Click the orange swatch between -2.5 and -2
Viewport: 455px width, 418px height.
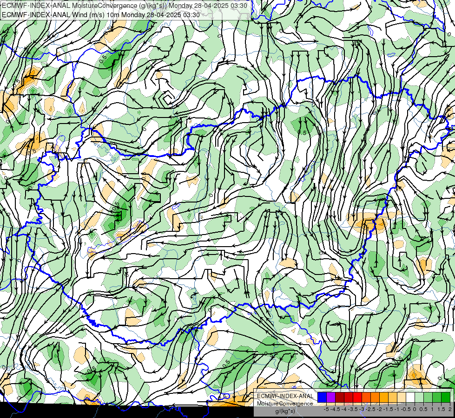[375, 398]
